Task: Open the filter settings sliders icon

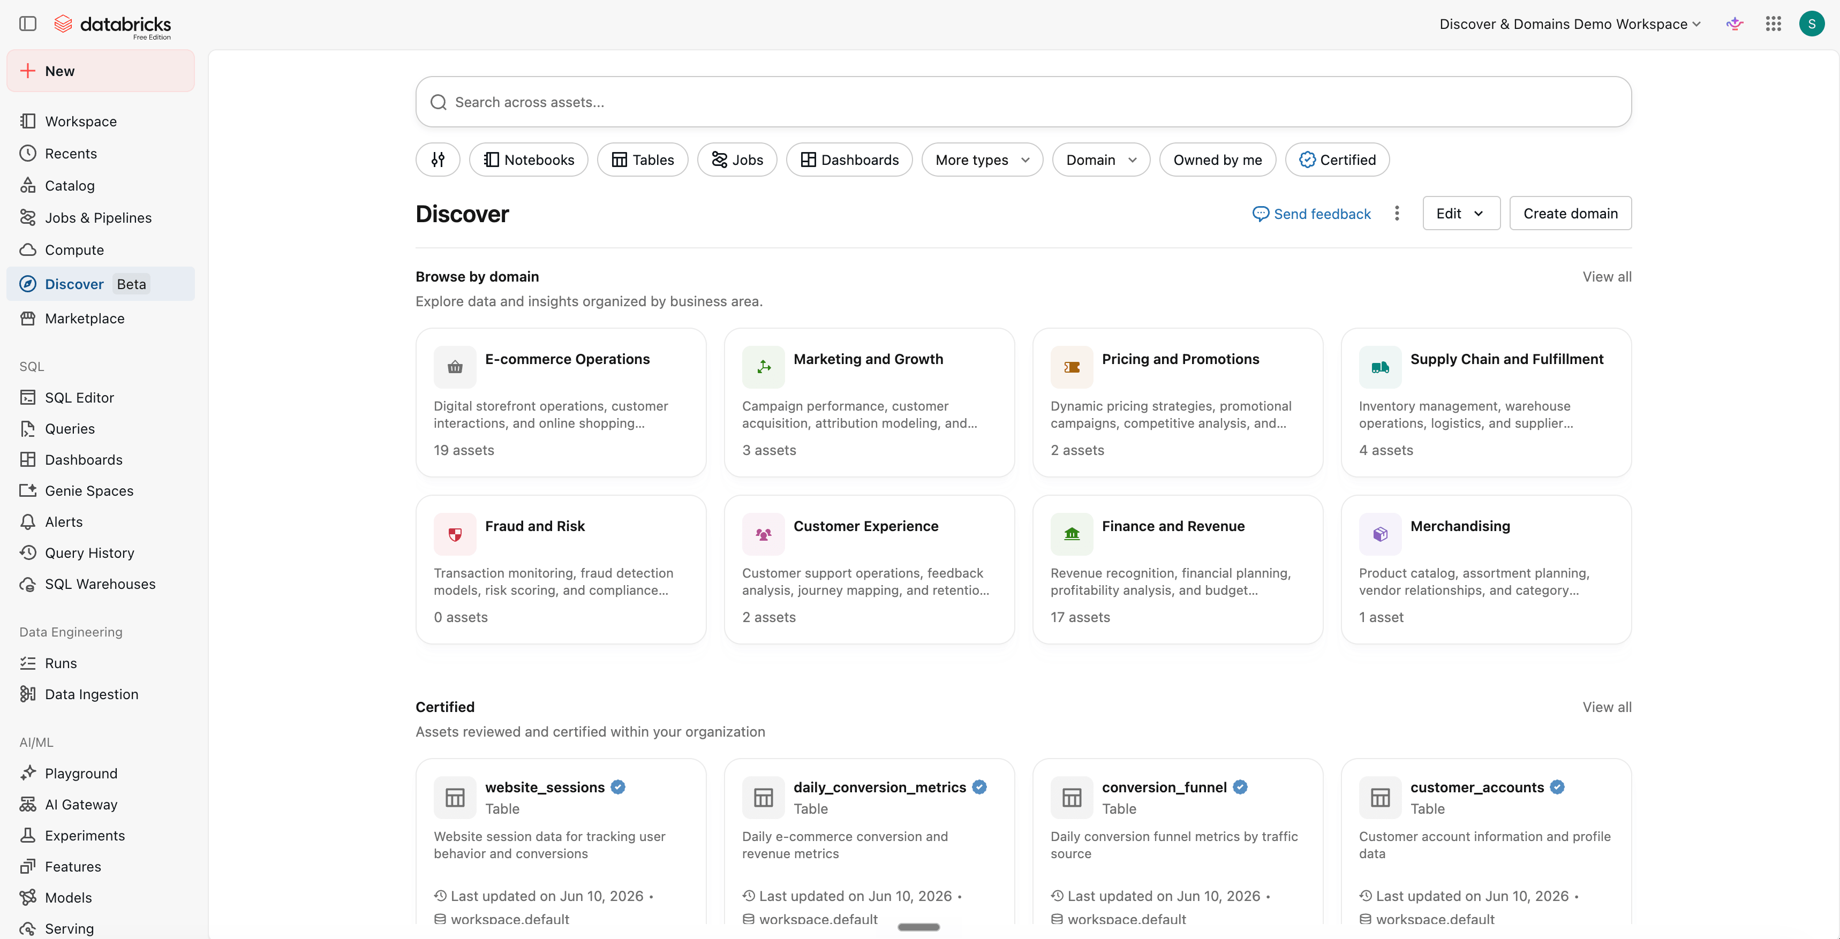Action: [438, 160]
